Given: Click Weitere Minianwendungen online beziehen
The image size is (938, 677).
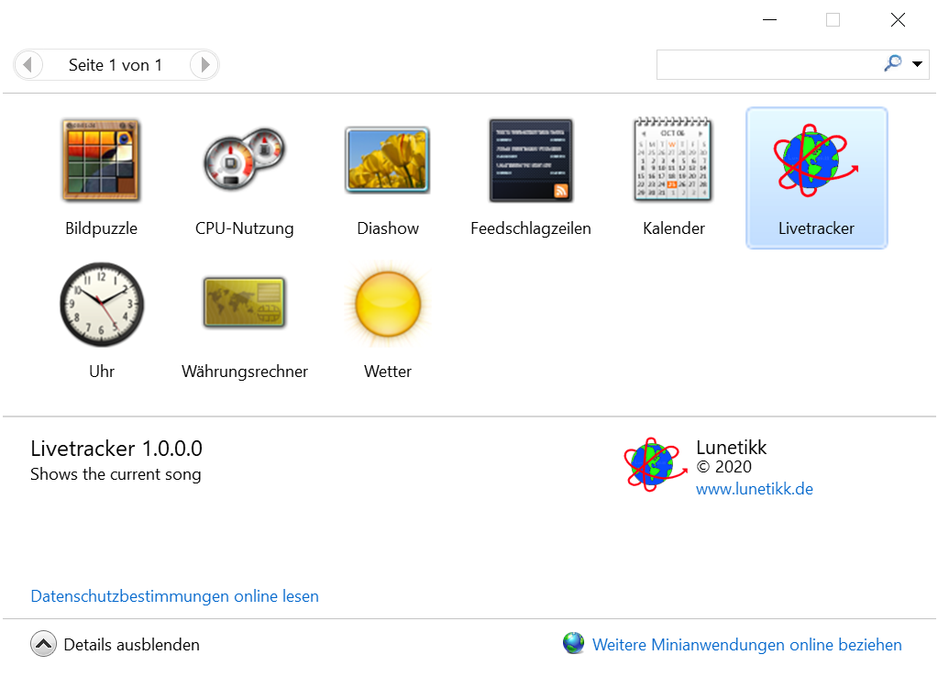Looking at the screenshot, I should click(746, 645).
